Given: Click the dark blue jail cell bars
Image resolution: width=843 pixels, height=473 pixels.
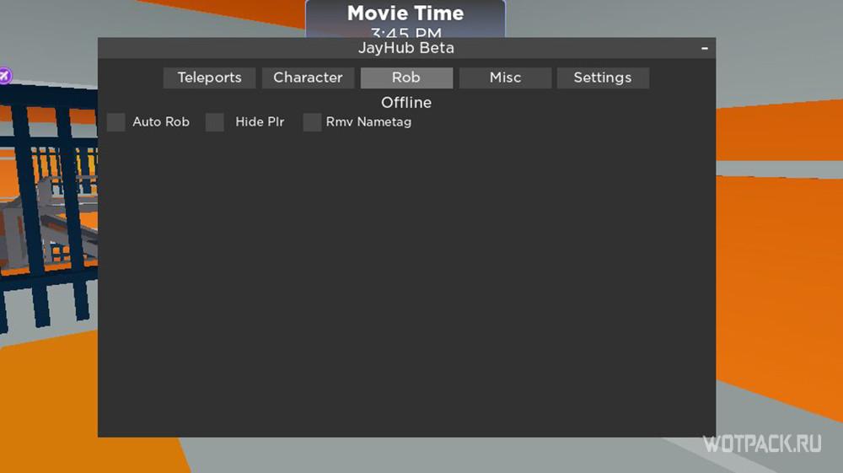Looking at the screenshot, I should 48,210.
